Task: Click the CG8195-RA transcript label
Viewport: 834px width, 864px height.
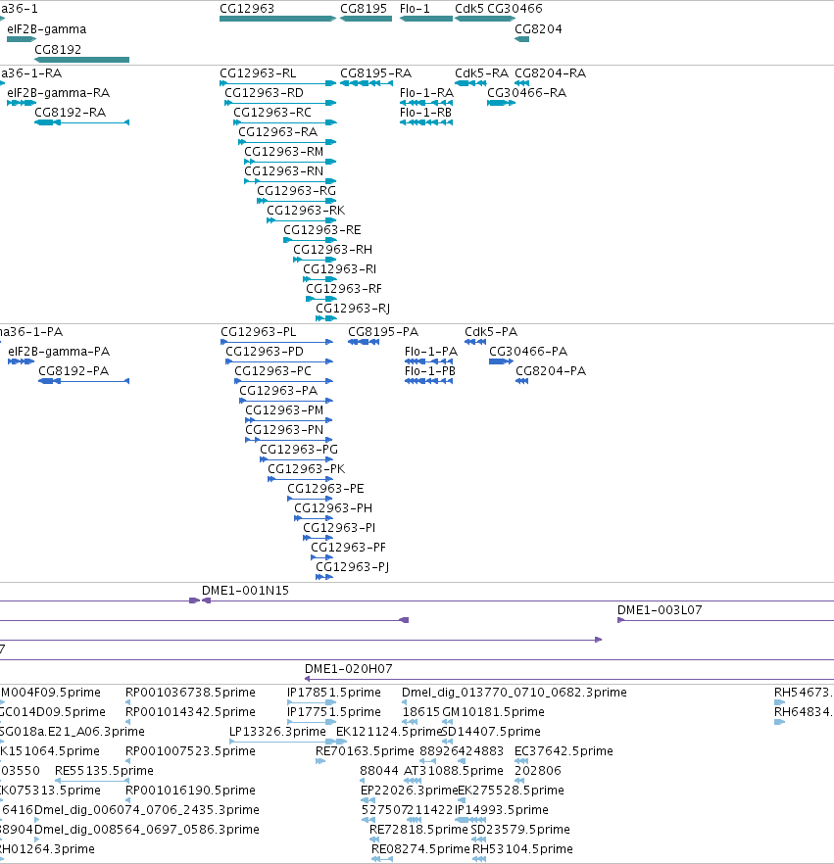Action: 375,72
